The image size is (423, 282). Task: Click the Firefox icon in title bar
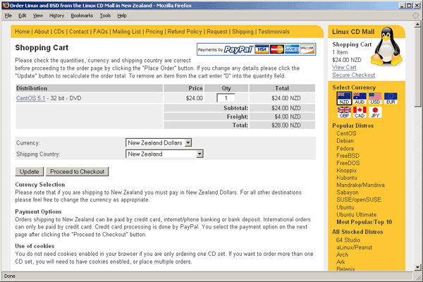[6, 6]
